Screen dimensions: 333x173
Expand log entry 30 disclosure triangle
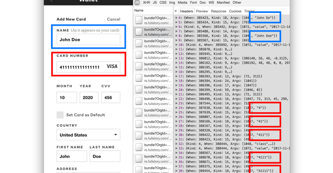176,135
